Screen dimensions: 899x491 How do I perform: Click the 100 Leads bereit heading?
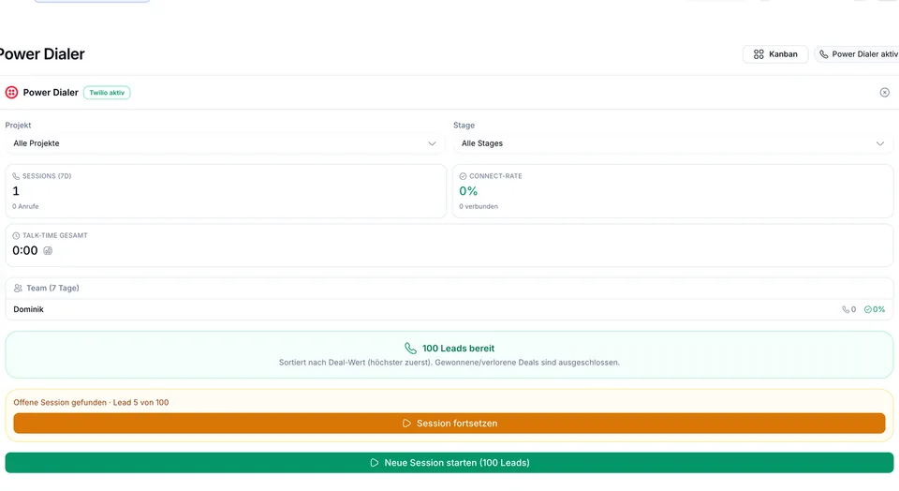coord(458,349)
